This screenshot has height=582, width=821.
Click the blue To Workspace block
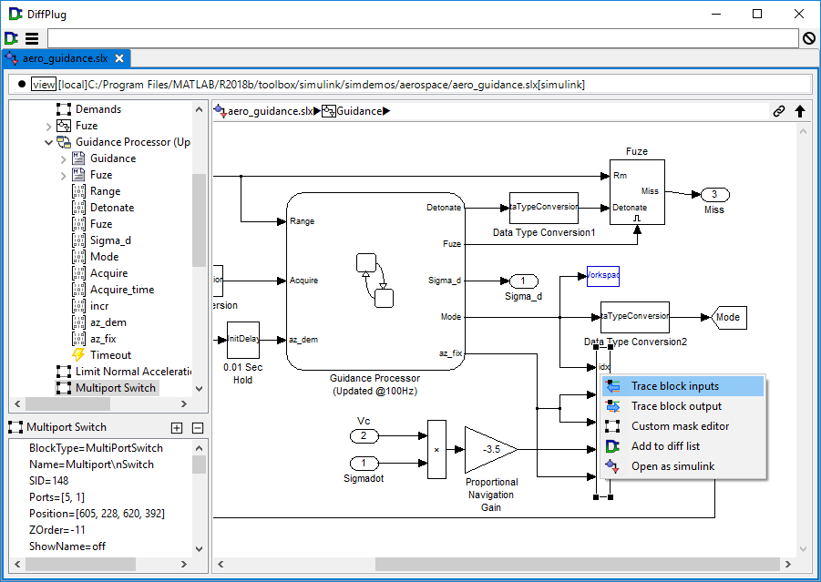602,276
